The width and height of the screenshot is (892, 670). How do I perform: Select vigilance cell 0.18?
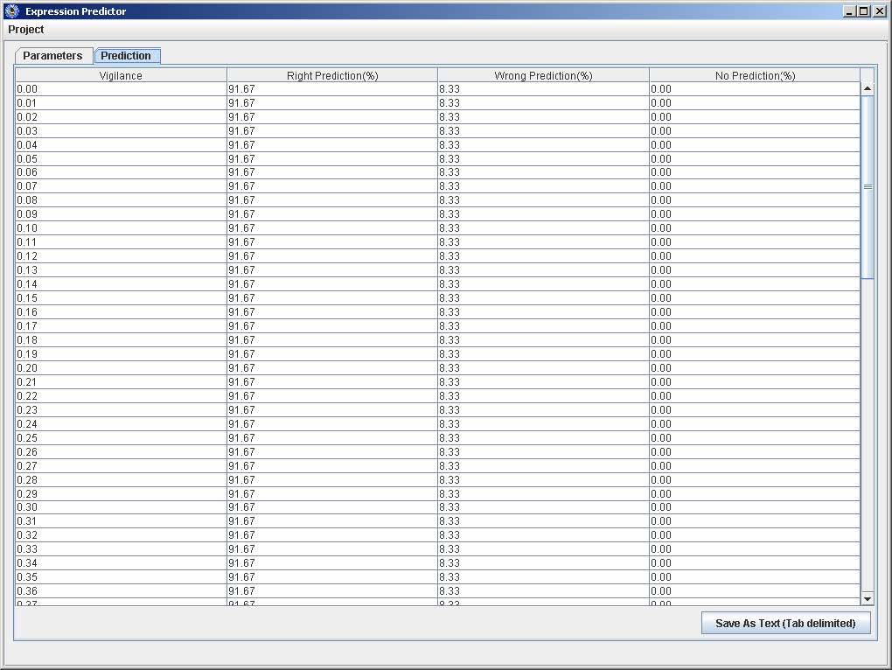(121, 339)
